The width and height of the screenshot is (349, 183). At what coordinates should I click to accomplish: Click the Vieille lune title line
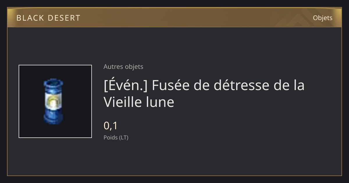tap(139, 102)
